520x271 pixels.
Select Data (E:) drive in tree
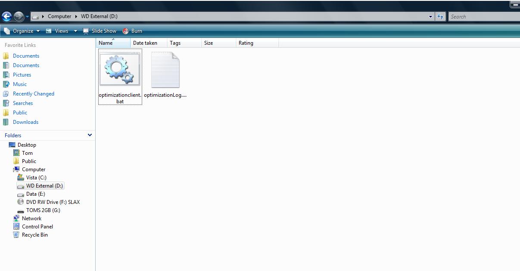[x=35, y=194]
